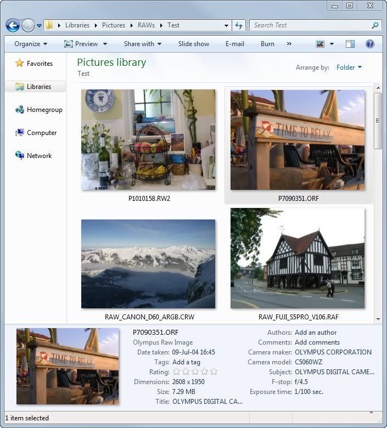The width and height of the screenshot is (387, 428).
Task: Click Slide show in the toolbar
Action: tap(194, 44)
